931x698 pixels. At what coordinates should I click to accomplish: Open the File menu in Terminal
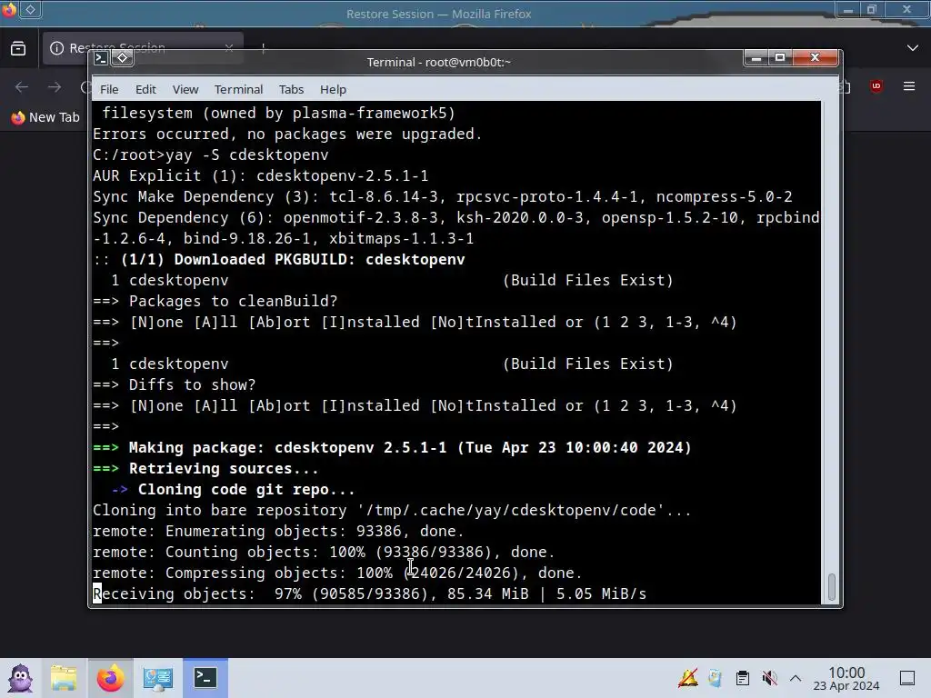pos(109,89)
